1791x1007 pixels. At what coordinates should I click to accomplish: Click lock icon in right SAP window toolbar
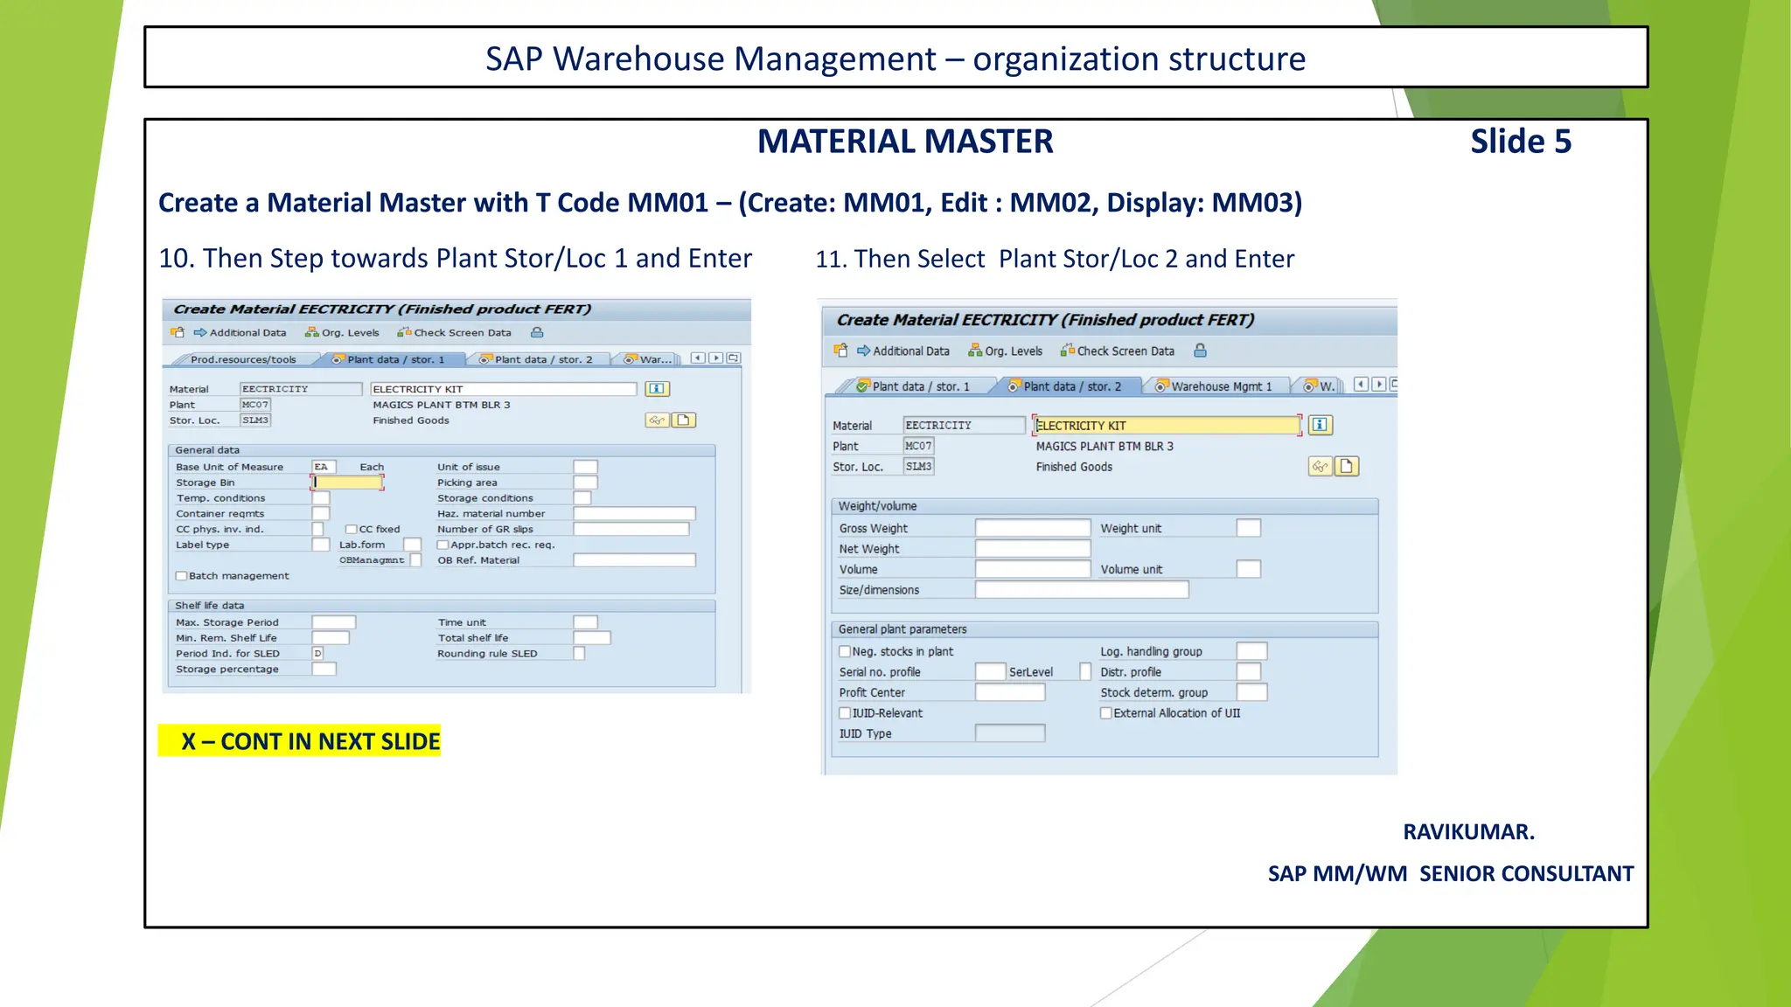click(x=1201, y=351)
